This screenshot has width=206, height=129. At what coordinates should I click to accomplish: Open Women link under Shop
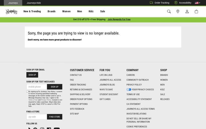[x=164, y=80]
